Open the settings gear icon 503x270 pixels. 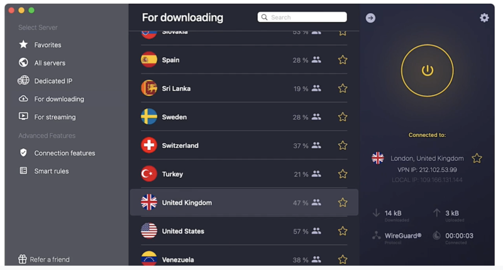click(484, 18)
